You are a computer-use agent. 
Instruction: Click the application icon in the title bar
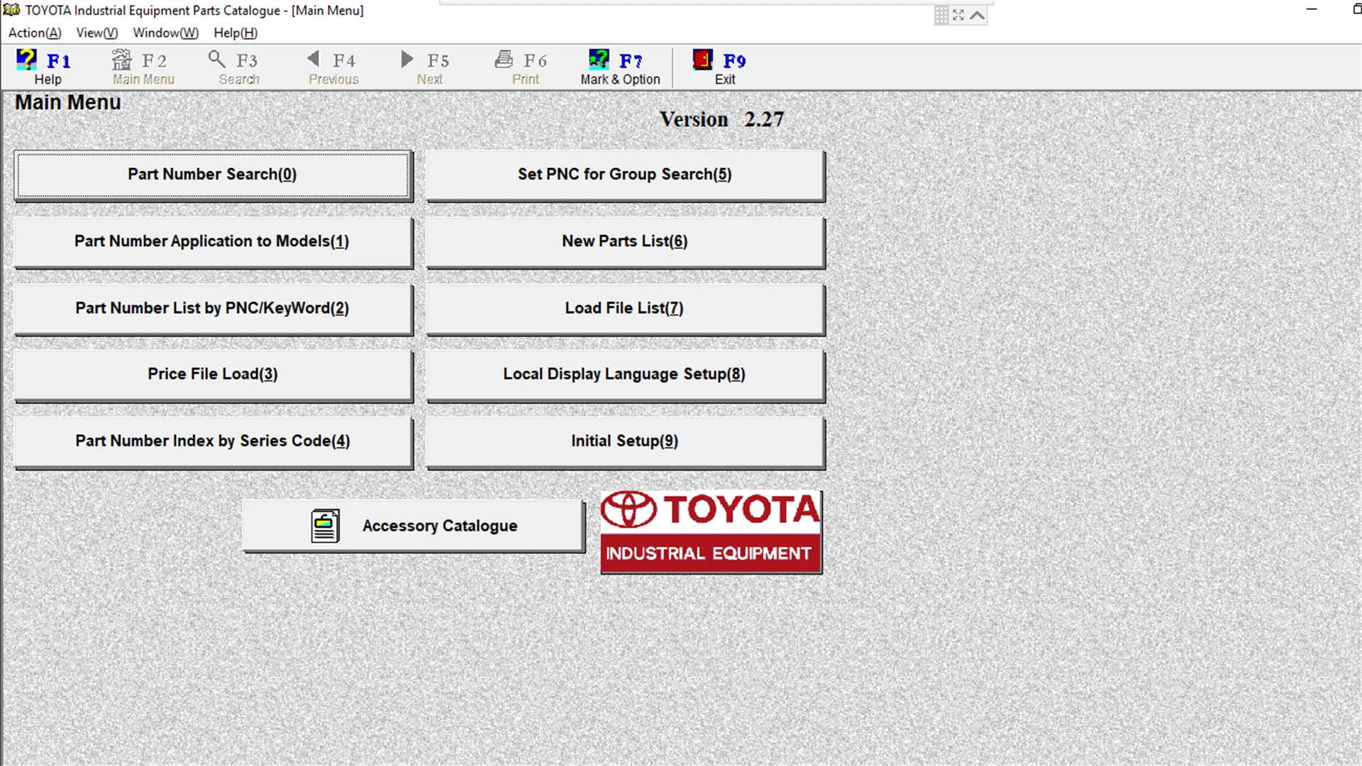(x=11, y=10)
